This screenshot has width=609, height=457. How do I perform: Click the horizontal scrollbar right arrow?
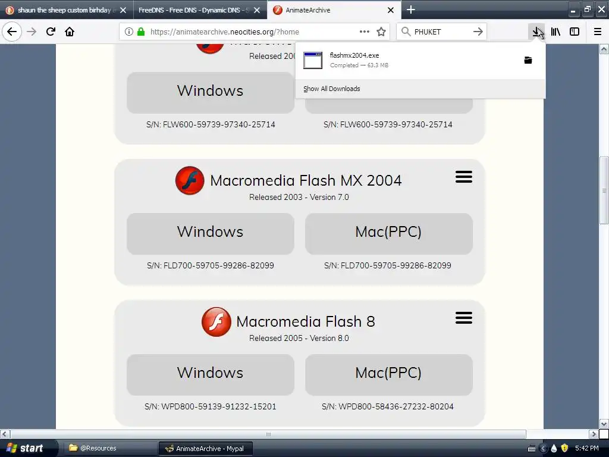(594, 434)
